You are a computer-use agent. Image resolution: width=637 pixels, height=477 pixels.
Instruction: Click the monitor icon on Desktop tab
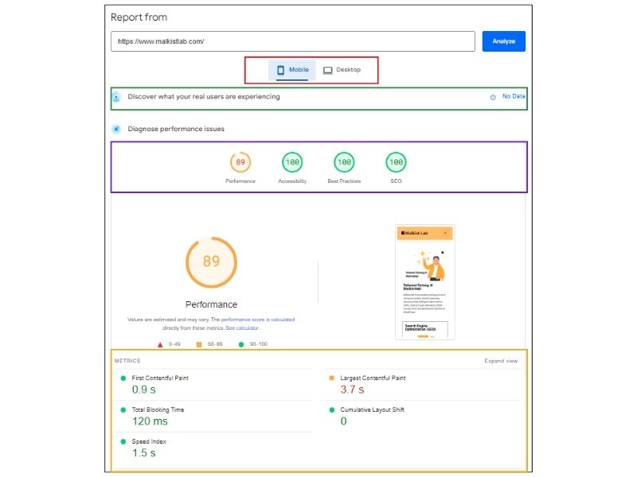point(328,70)
